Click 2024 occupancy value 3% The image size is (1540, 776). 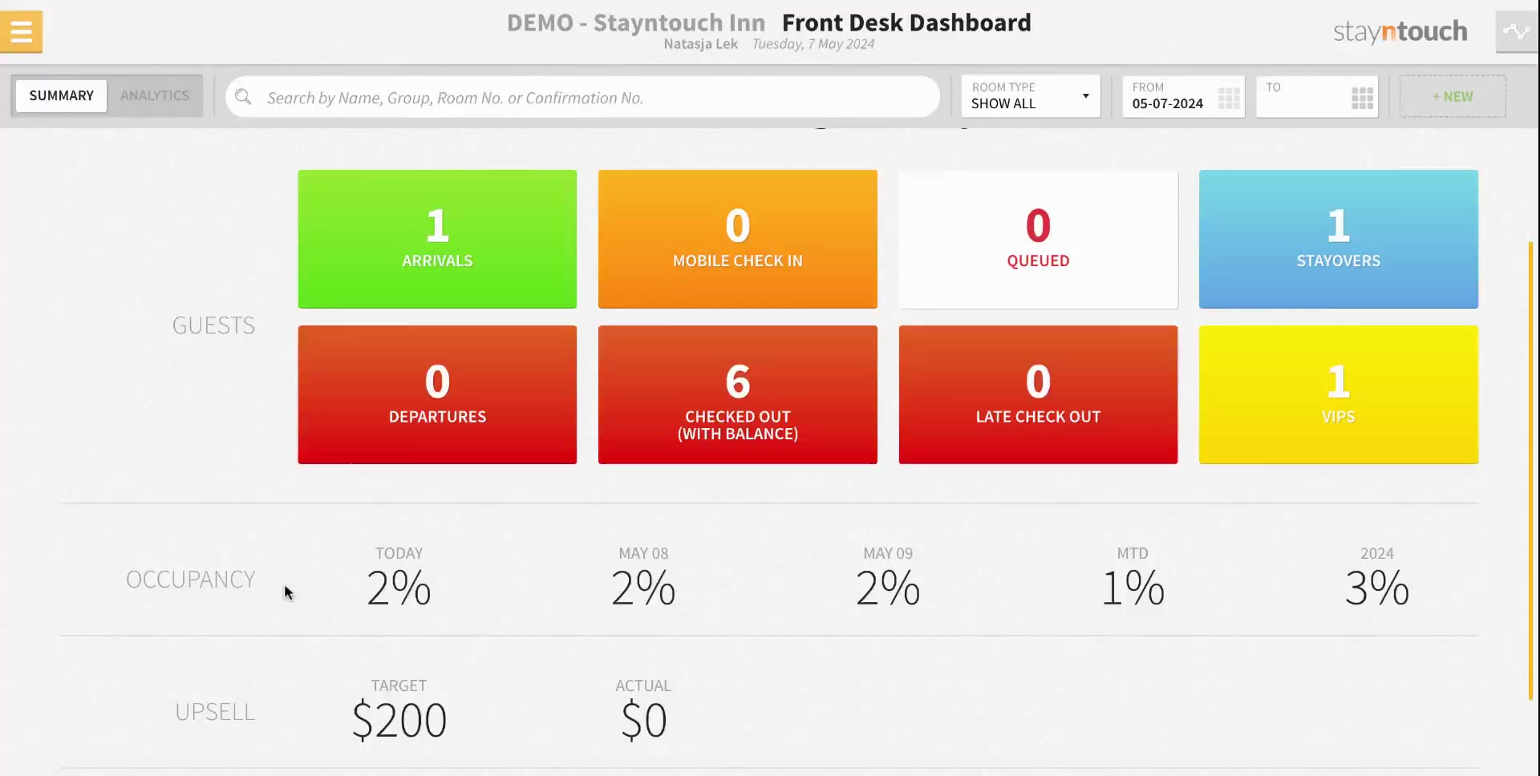1377,588
